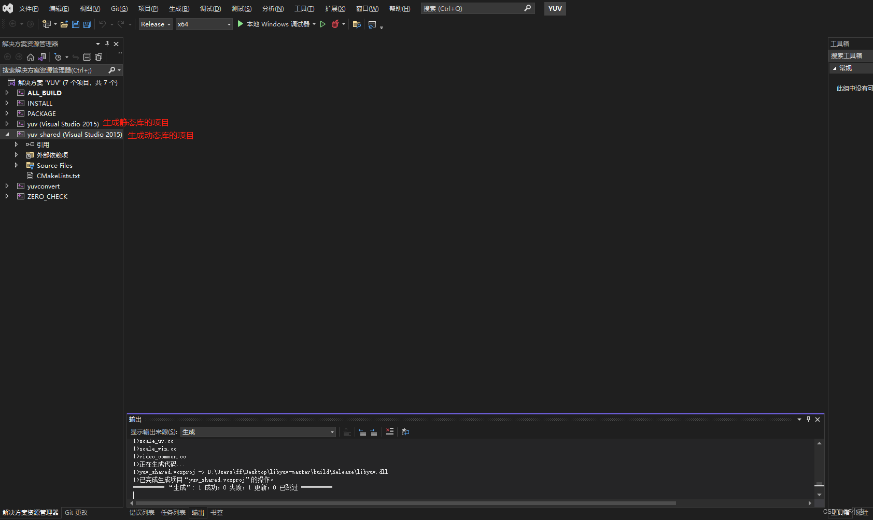Click the Output panel horizontal scrollbar
The image size is (873, 520).
[x=406, y=503]
